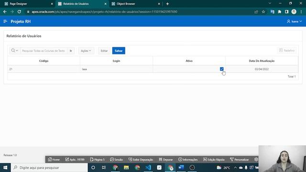Show hidden system tray icons
The width and height of the screenshot is (306, 172).
point(235,168)
